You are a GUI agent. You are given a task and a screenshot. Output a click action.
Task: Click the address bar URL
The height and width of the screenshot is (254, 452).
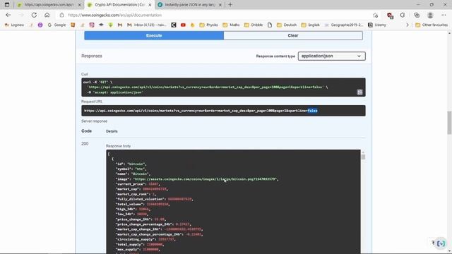pos(115,15)
